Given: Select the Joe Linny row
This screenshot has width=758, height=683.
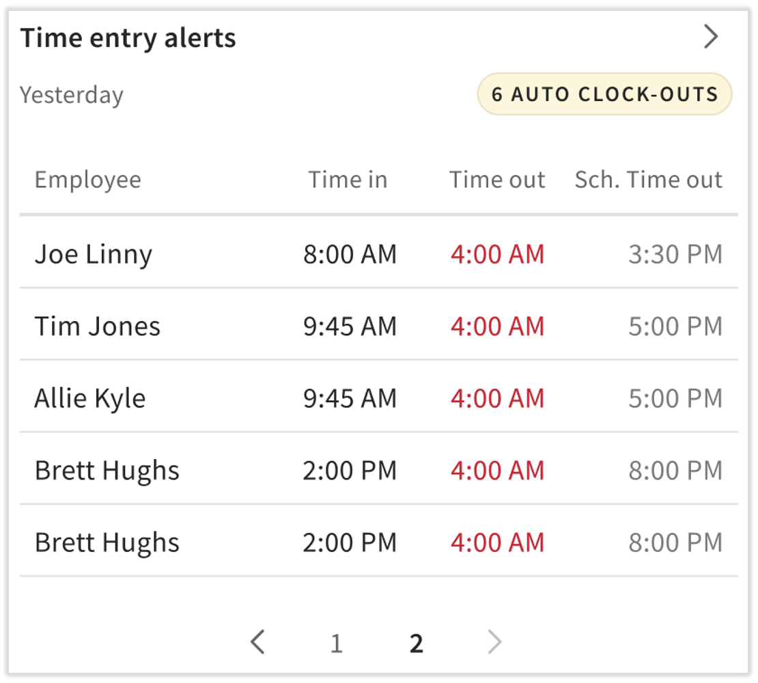Looking at the screenshot, I should coord(94,255).
